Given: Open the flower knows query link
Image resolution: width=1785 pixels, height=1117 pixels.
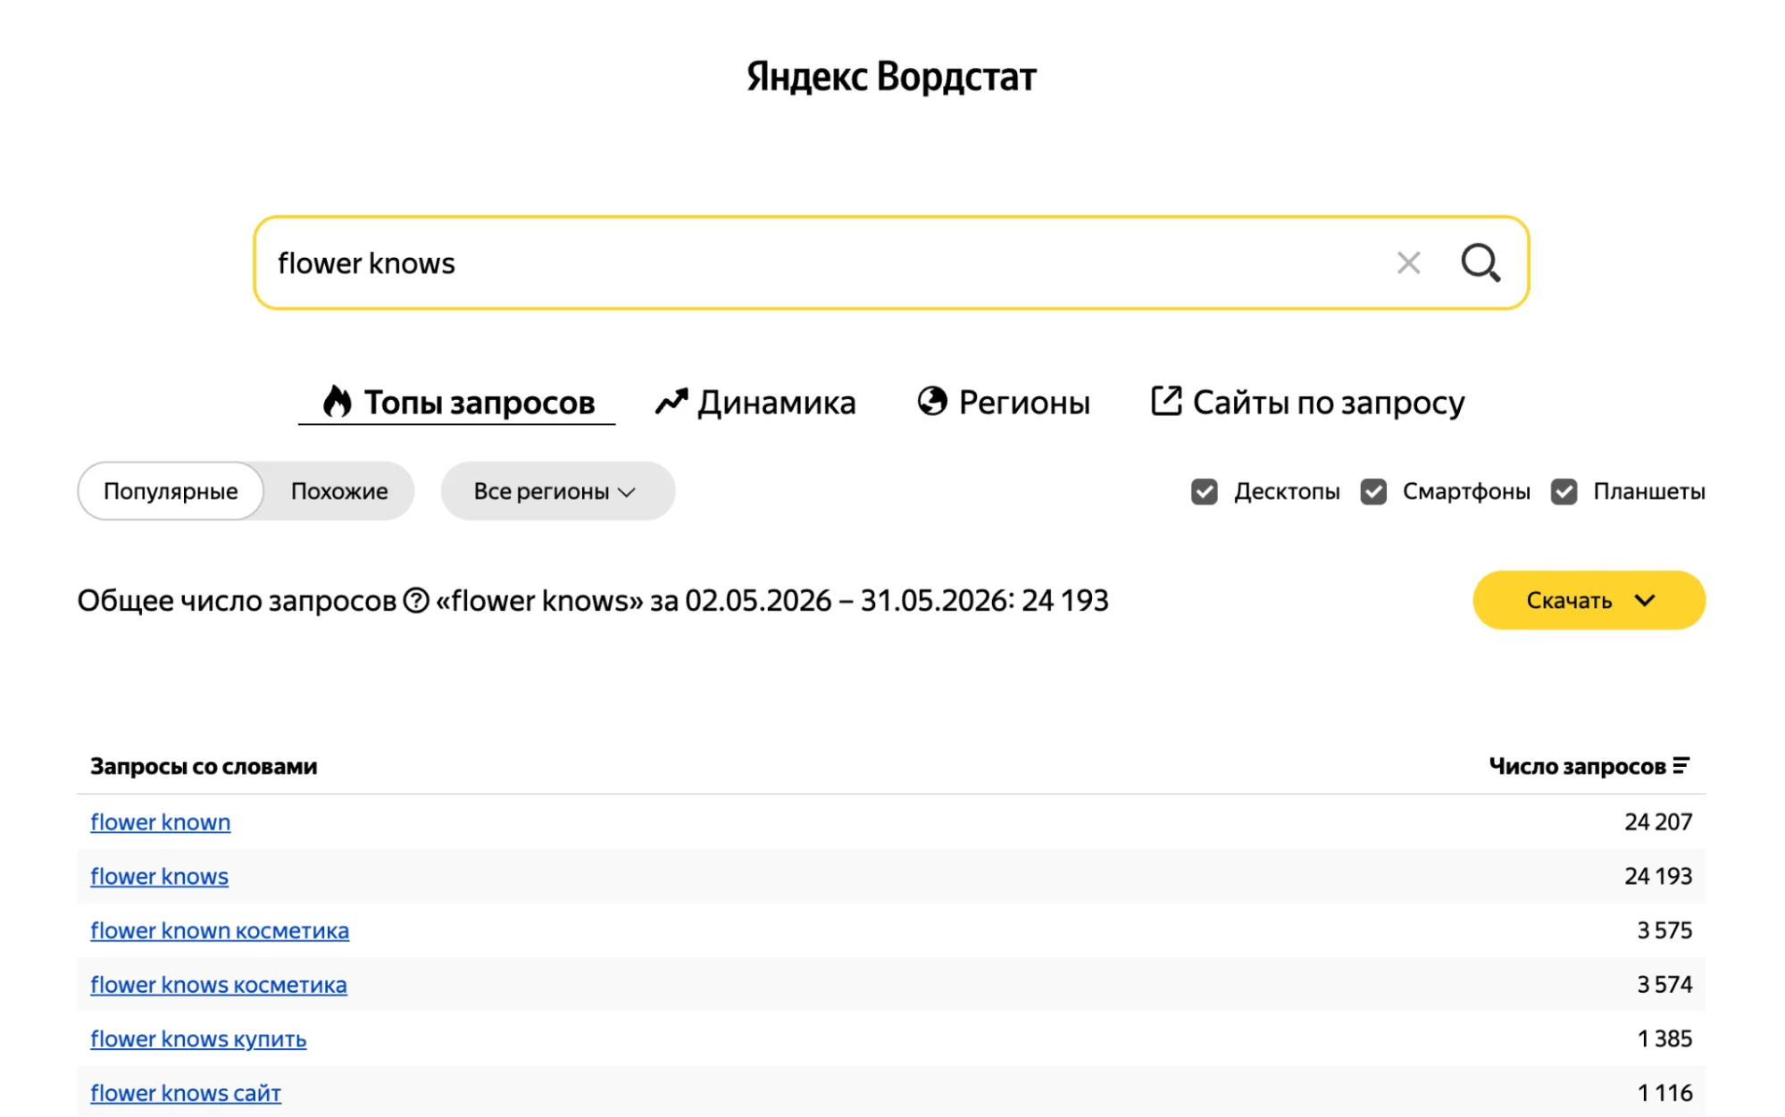Looking at the screenshot, I should point(160,877).
